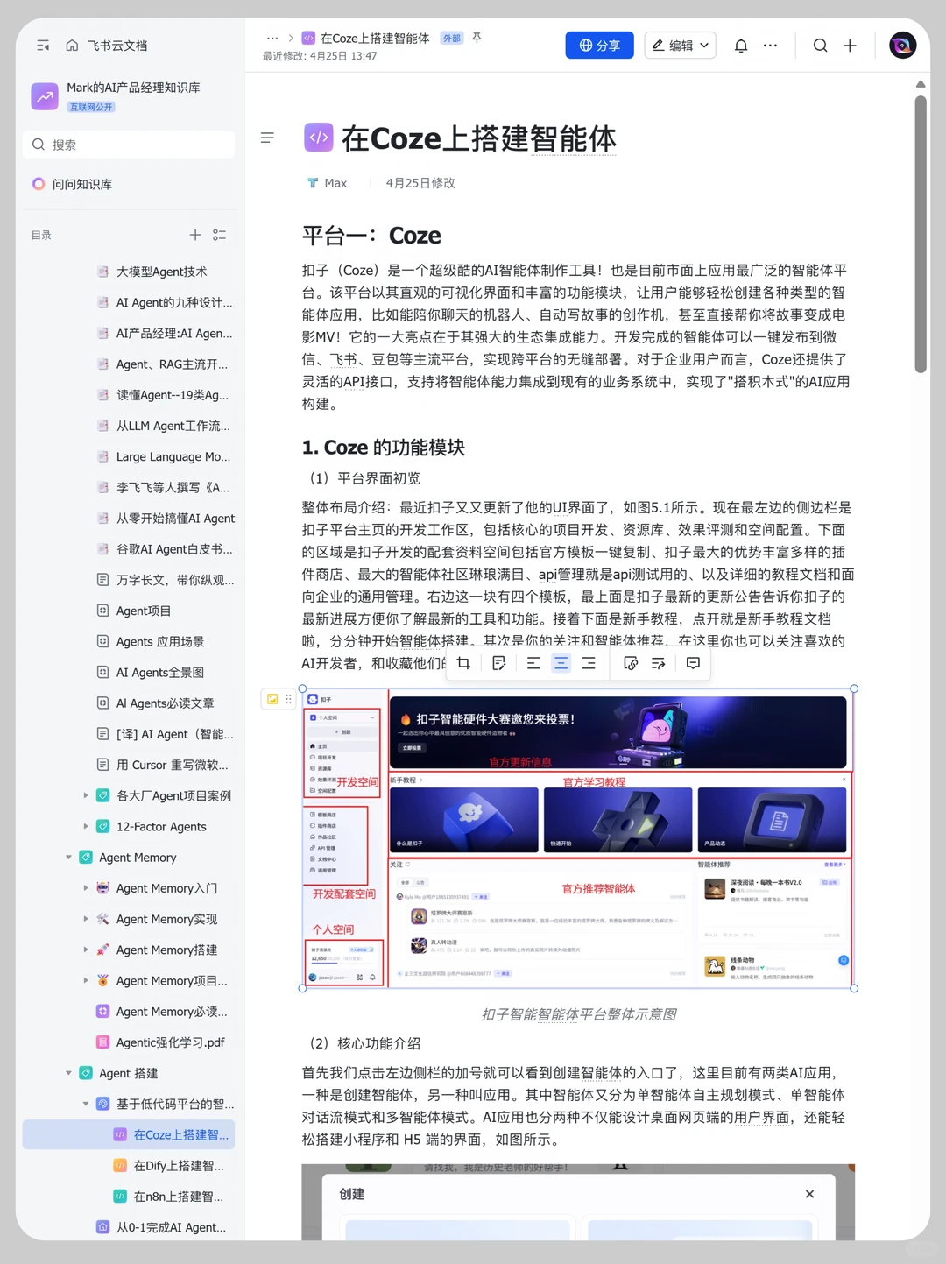Screen dimensions: 946x1264
Task: Open the image block handle menu
Action: click(x=288, y=699)
